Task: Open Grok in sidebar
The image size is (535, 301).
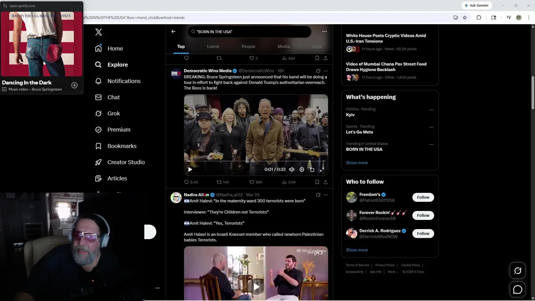Action: click(107, 113)
